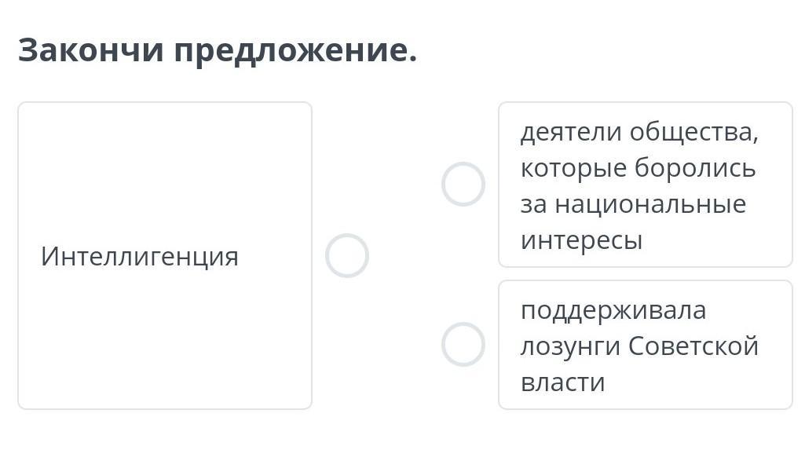Click the word 'Интеллигенция' text
This screenshot has width=805, height=461.
140,257
